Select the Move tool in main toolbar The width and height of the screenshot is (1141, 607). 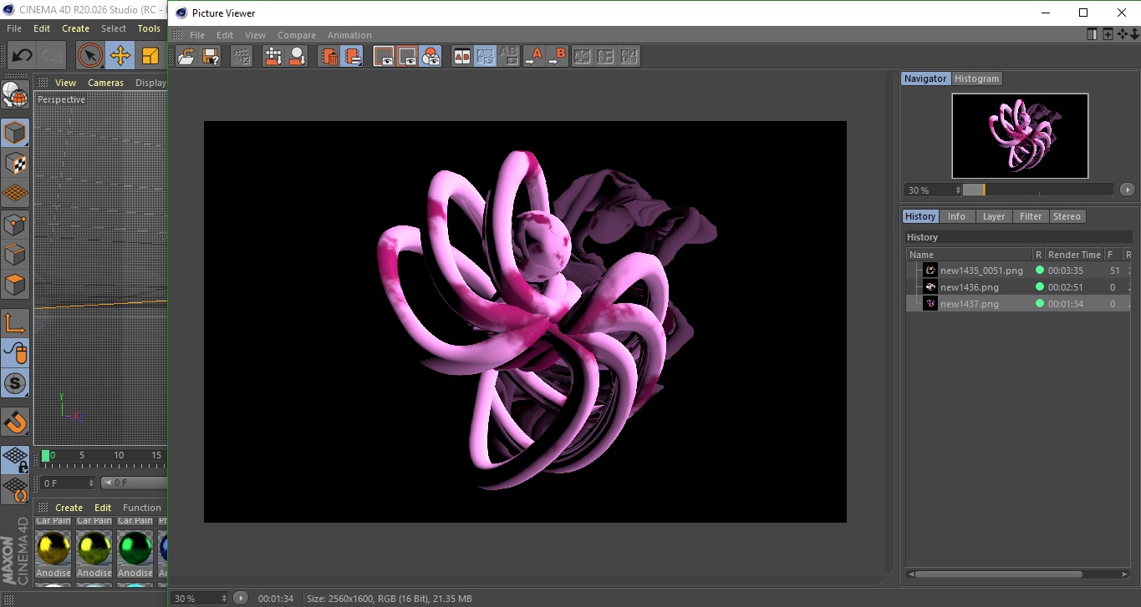tap(120, 56)
